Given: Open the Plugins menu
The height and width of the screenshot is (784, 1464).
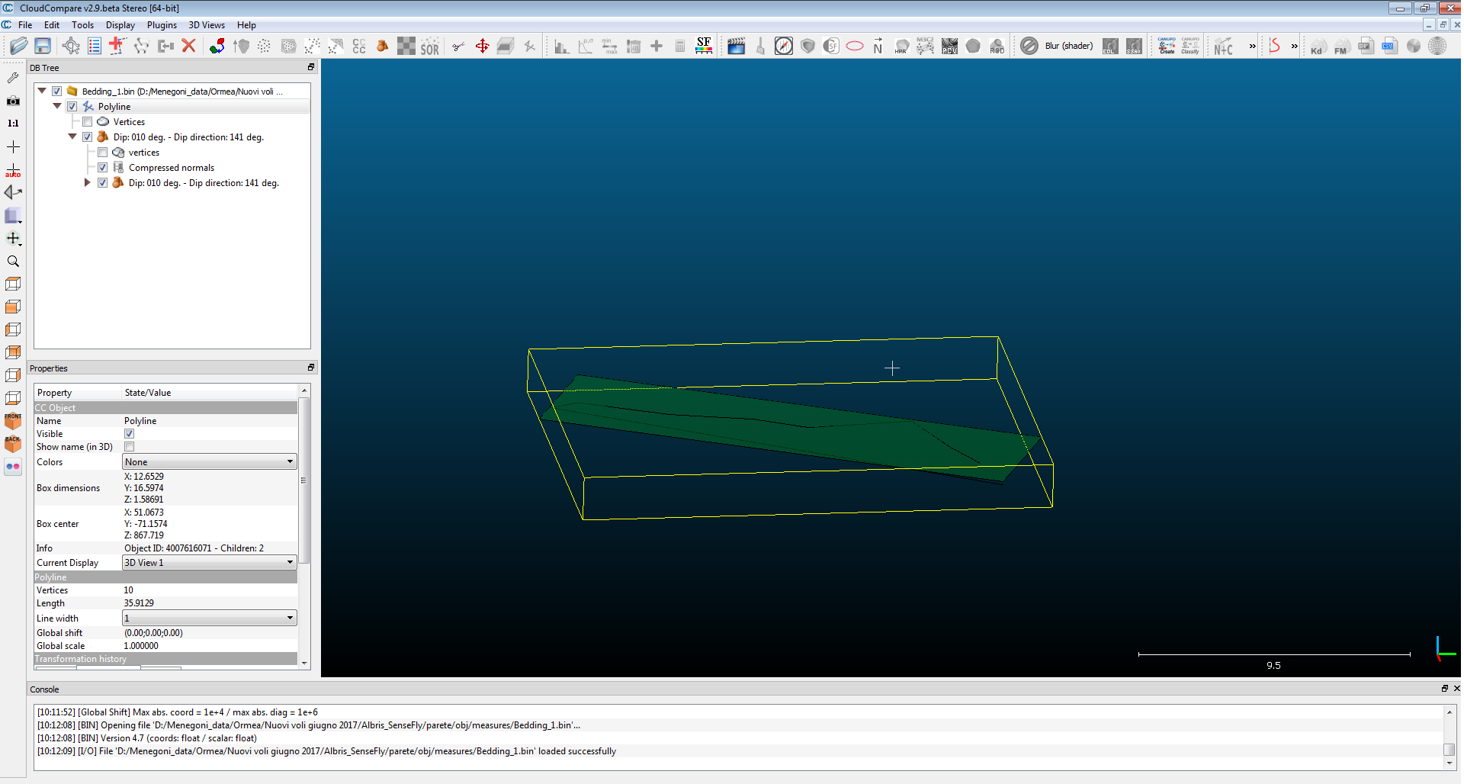Looking at the screenshot, I should click(x=162, y=25).
